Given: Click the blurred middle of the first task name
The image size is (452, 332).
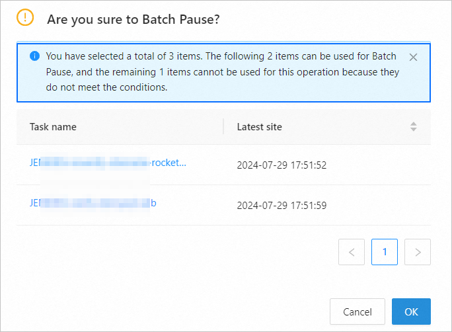Looking at the screenshot, I should click(96, 163).
